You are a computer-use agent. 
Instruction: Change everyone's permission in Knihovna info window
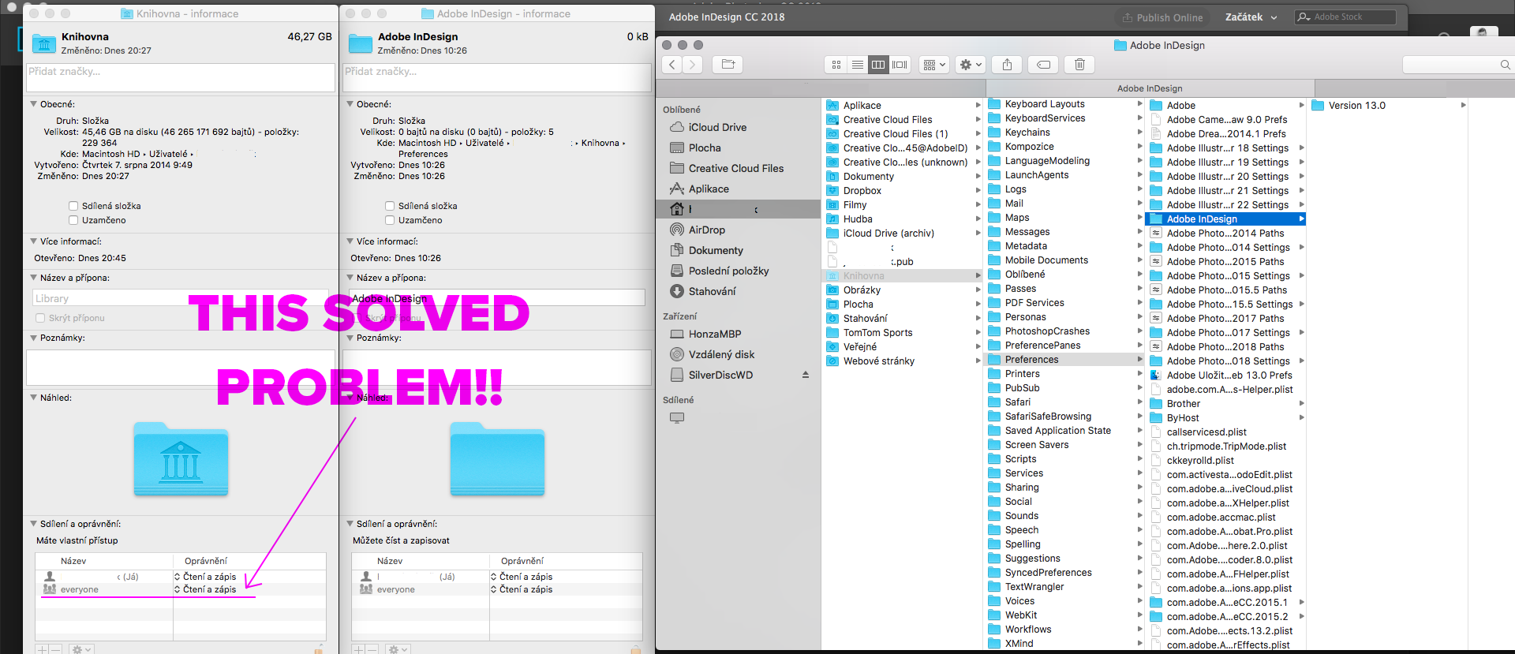(x=205, y=589)
